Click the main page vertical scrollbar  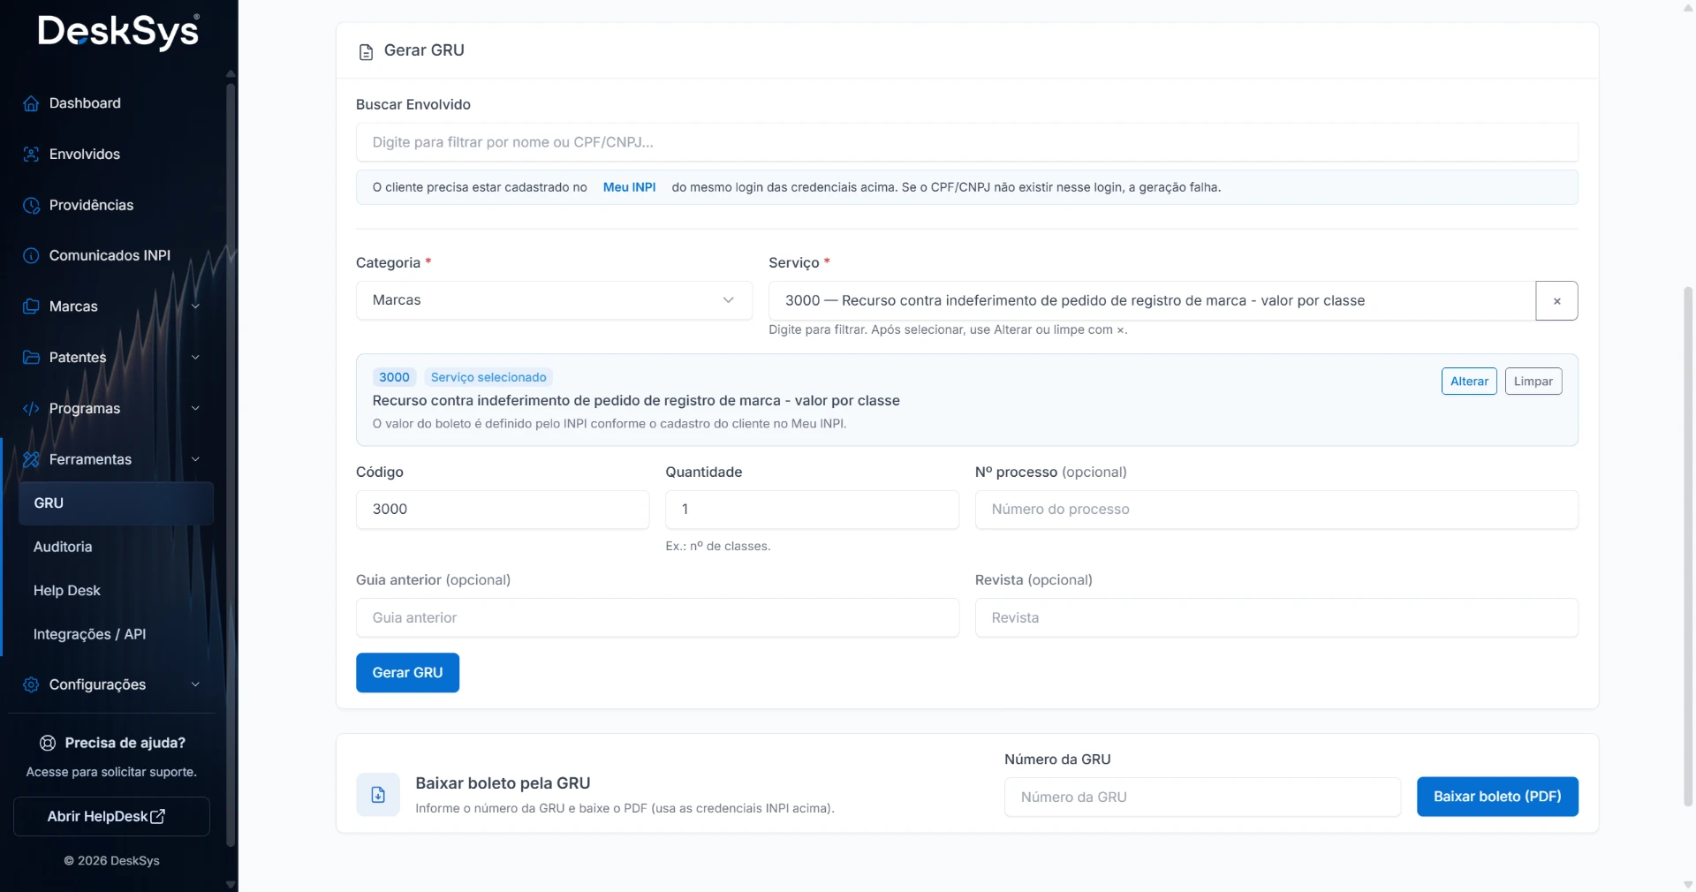(1688, 545)
